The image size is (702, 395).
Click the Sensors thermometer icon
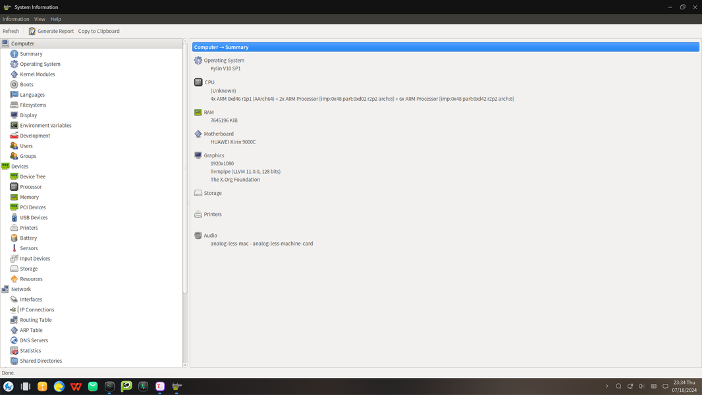(x=14, y=248)
